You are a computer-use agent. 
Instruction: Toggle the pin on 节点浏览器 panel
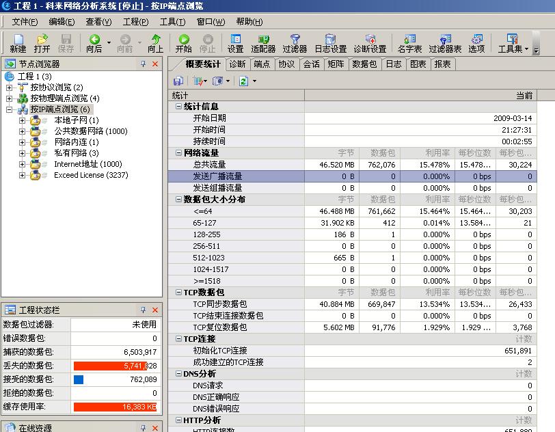143,64
